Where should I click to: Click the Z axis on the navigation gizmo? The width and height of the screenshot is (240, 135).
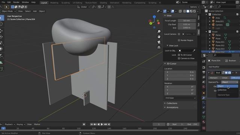(x=154, y=16)
